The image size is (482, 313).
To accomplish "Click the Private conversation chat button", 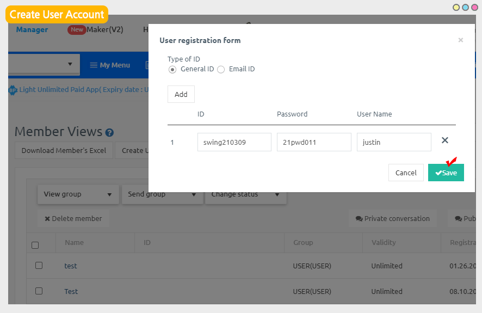I will click(392, 218).
